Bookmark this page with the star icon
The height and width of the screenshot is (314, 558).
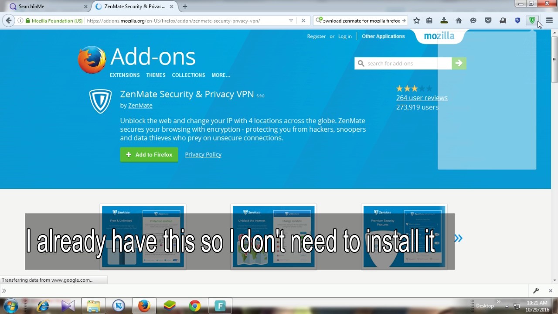pyautogui.click(x=416, y=20)
